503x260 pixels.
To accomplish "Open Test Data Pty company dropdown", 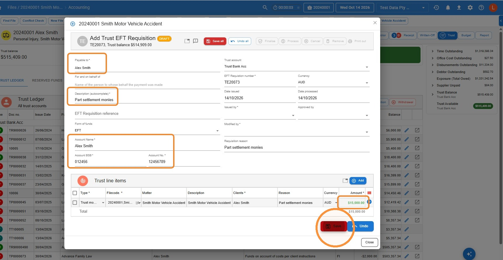I will coord(402,8).
